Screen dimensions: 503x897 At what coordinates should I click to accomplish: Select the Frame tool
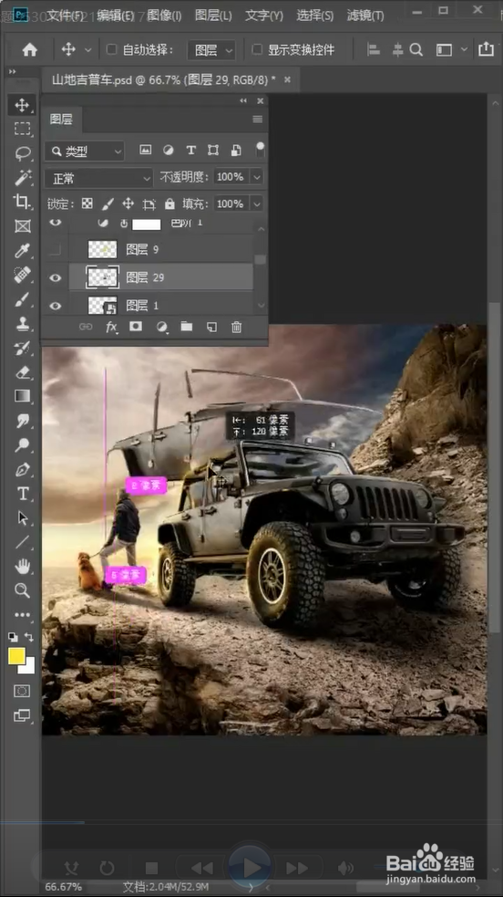(22, 226)
